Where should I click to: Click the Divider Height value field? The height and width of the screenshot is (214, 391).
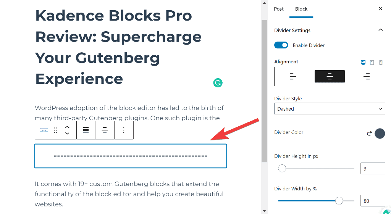(x=372, y=168)
